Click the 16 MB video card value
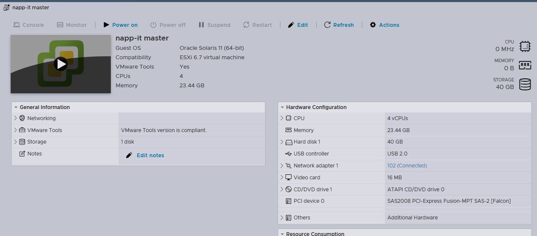Screen dimensions: 537x236 pos(395,178)
